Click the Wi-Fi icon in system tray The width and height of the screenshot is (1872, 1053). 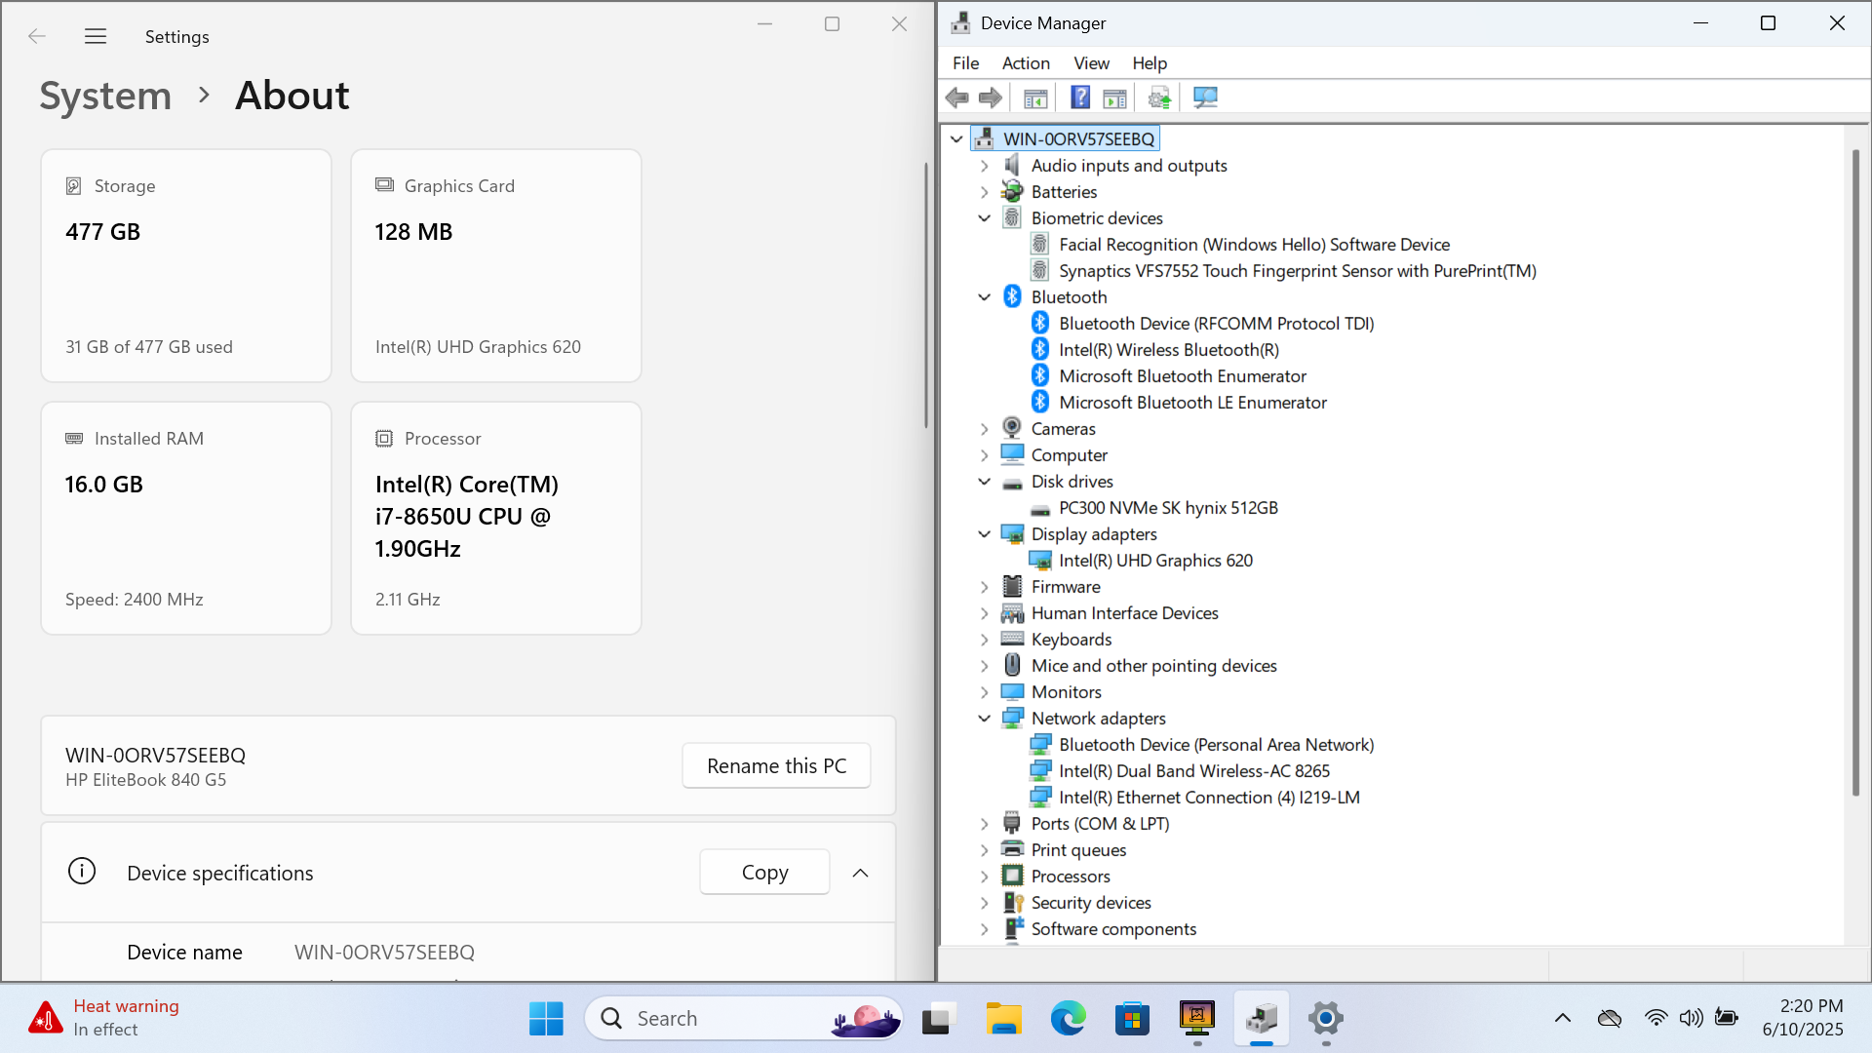(1656, 1018)
